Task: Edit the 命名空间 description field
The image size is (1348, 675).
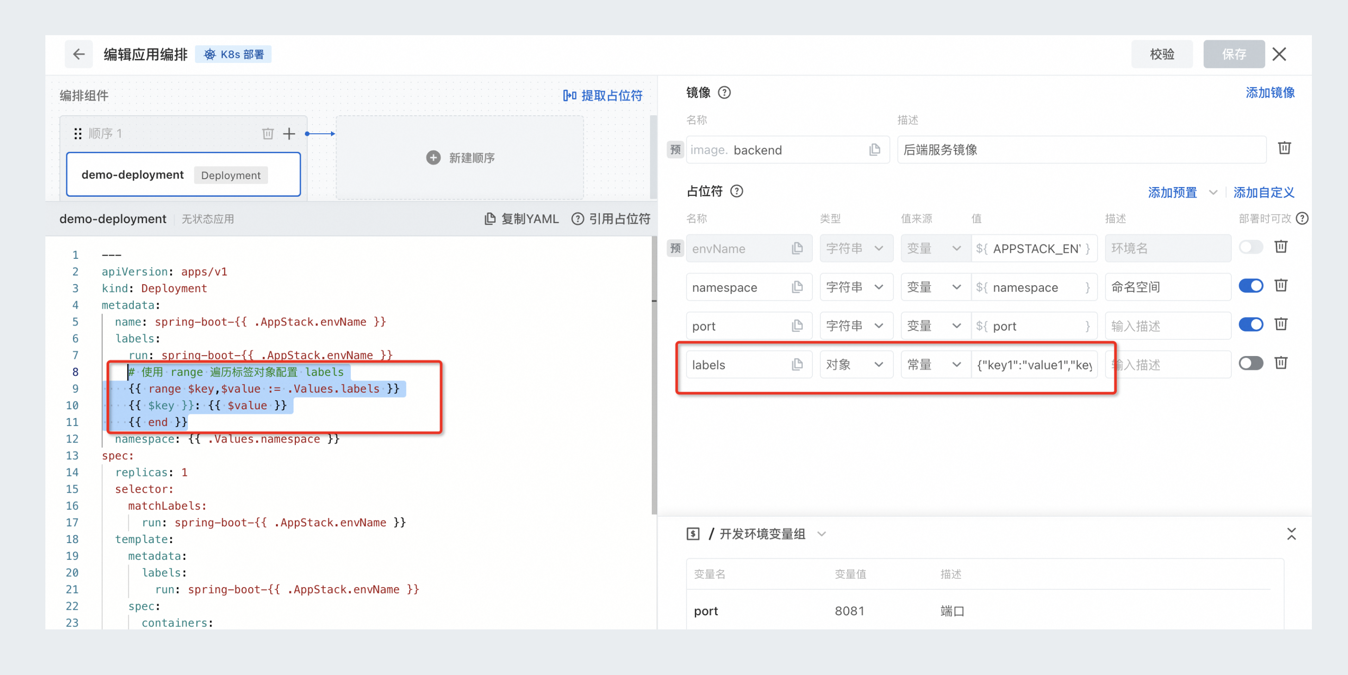Action: (1167, 287)
